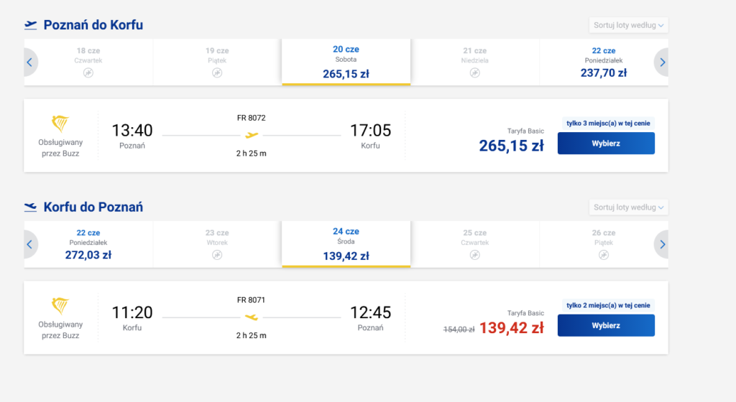Select the 20 cze Sobota date tab
This screenshot has height=402, width=736.
tap(346, 62)
